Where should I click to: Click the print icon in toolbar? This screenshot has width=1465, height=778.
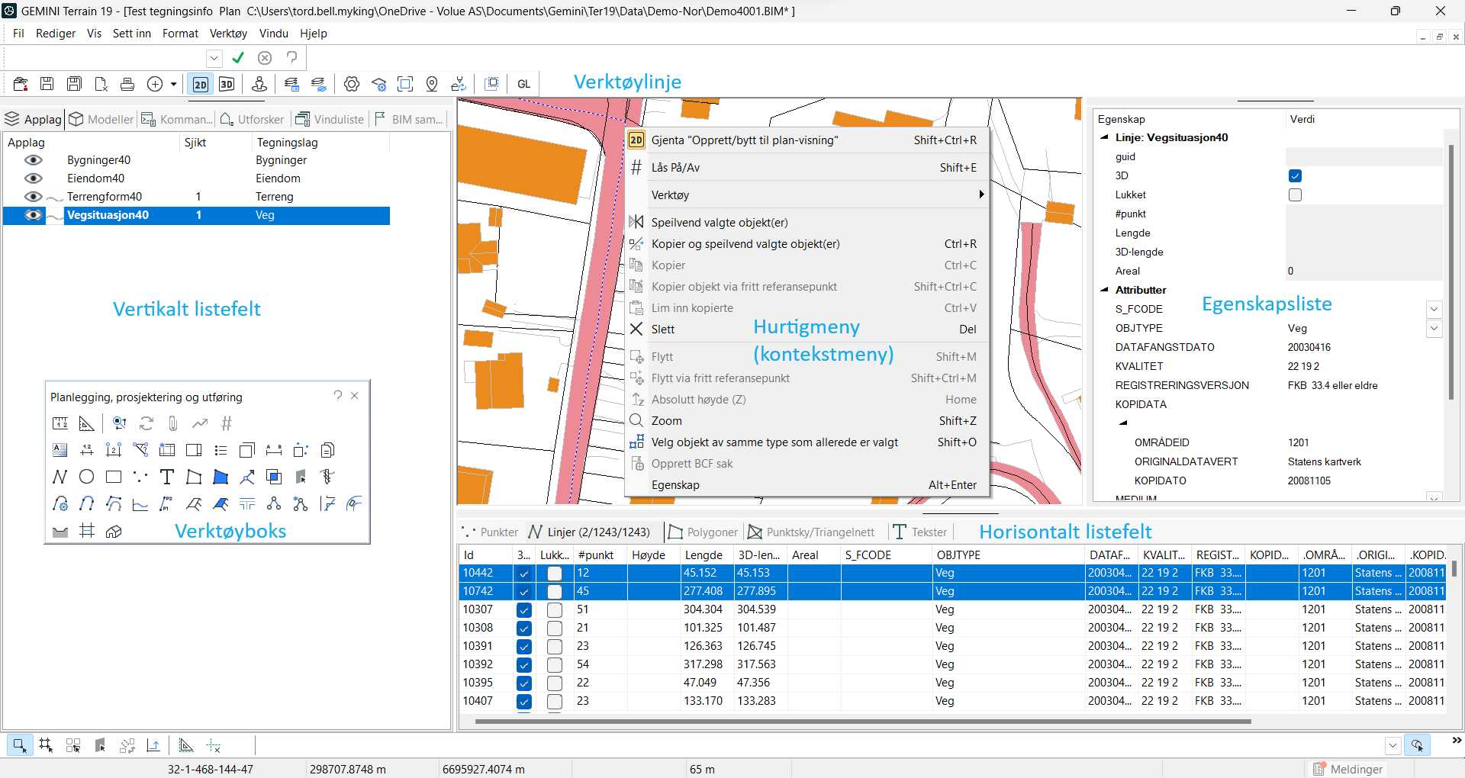(x=127, y=84)
